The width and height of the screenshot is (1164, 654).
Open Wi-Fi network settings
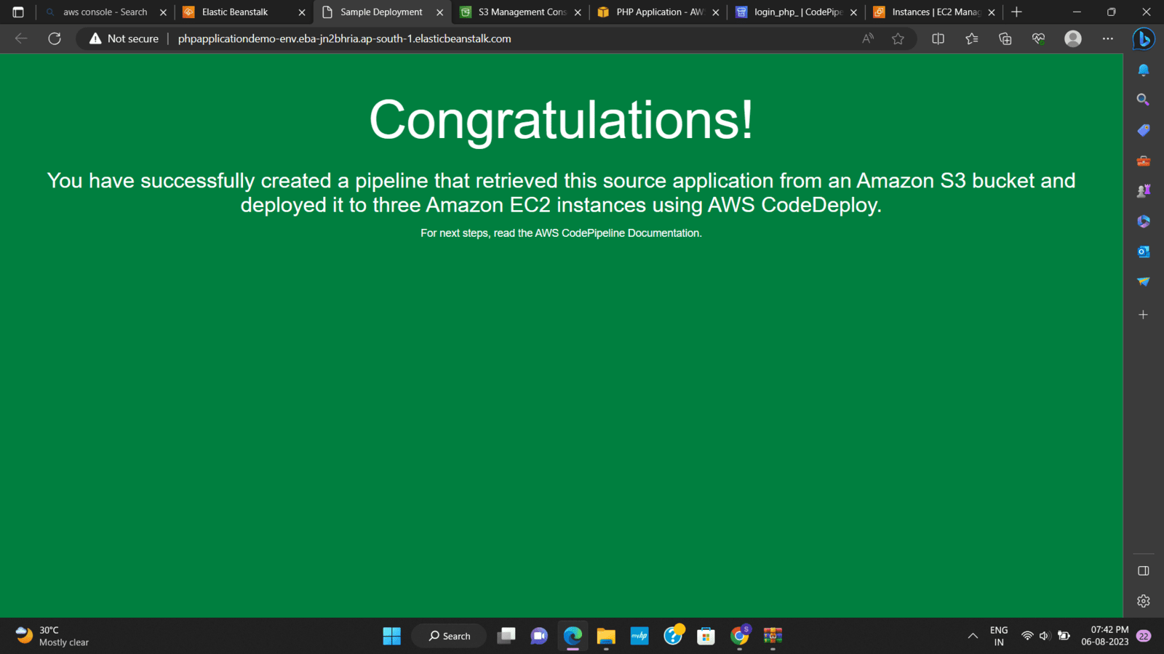pyautogui.click(x=1027, y=636)
